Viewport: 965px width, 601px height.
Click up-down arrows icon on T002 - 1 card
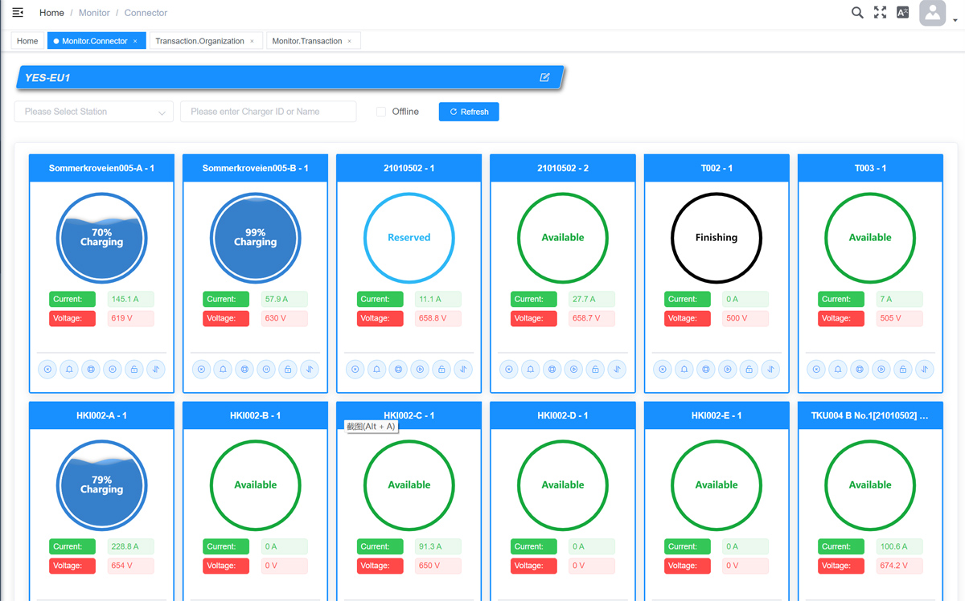pyautogui.click(x=771, y=370)
